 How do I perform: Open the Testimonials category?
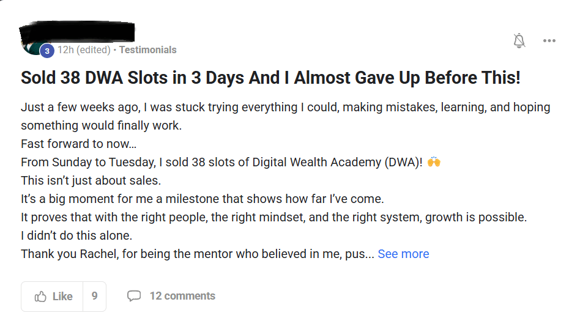pyautogui.click(x=147, y=50)
